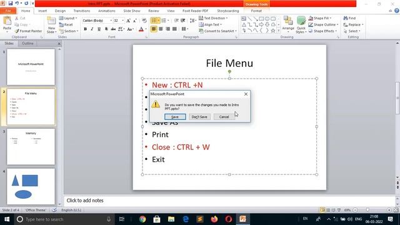Toggle Align Text Left
The image size is (400, 225).
click(154, 29)
